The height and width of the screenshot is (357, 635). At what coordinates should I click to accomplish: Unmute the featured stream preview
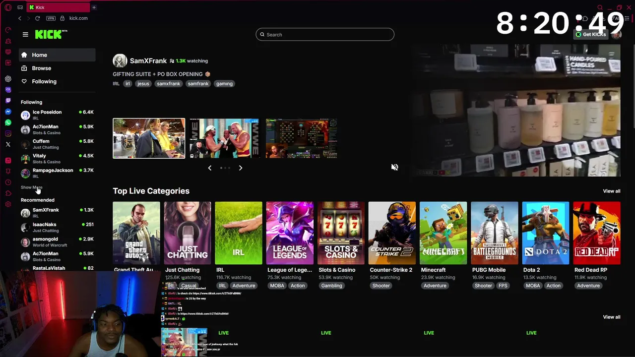click(x=394, y=168)
